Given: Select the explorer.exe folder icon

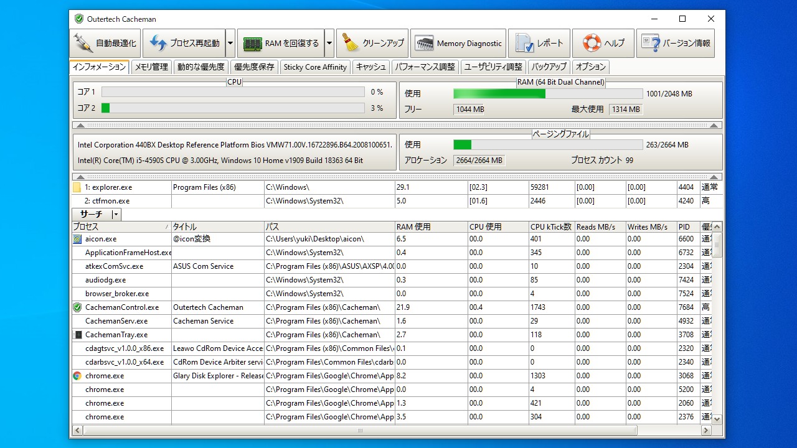Looking at the screenshot, I should tap(77, 187).
